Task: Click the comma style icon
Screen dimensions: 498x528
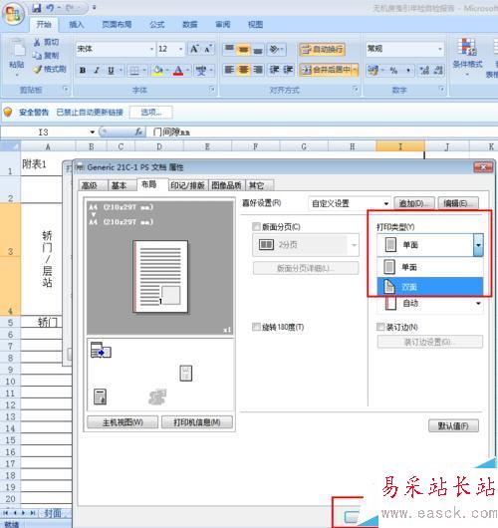Action: pos(407,71)
